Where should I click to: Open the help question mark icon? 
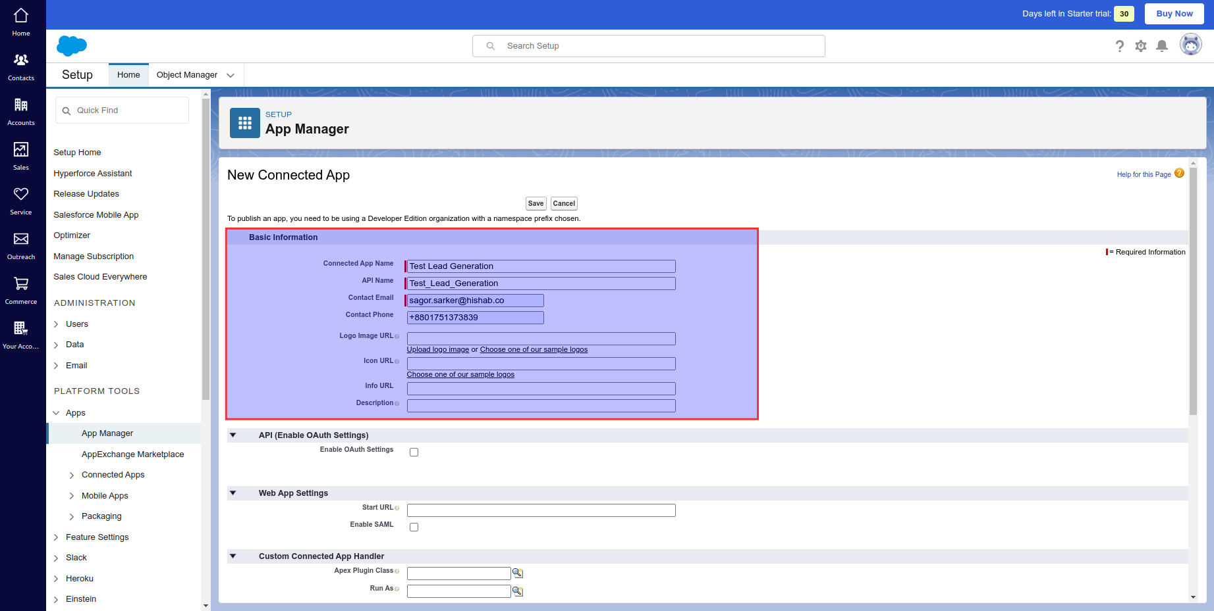coord(1119,46)
